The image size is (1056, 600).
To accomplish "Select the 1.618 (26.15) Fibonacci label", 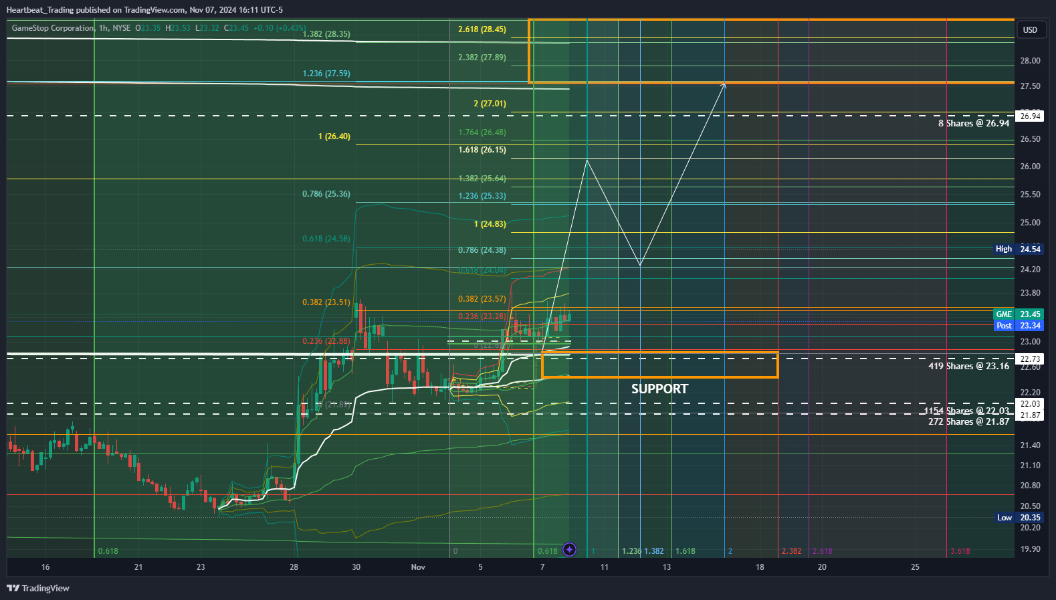I will [x=482, y=150].
